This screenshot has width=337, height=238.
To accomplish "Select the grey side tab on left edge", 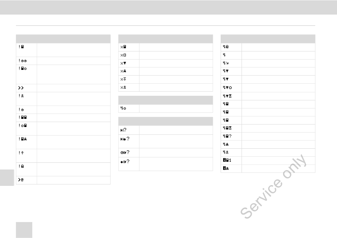I will point(7,177).
